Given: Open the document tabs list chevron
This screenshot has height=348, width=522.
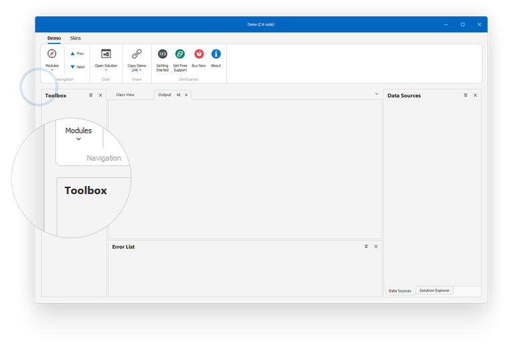Looking at the screenshot, I should [x=377, y=94].
